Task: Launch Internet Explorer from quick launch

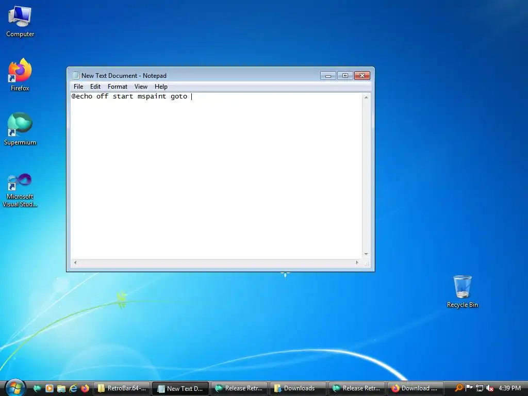Action: [73, 388]
